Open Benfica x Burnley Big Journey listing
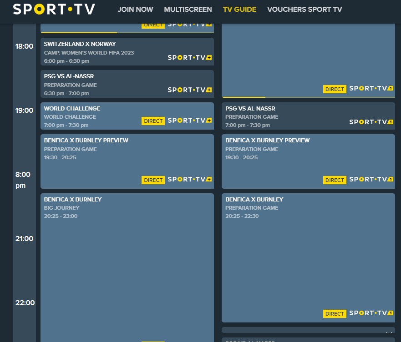The image size is (401, 342). point(73,200)
